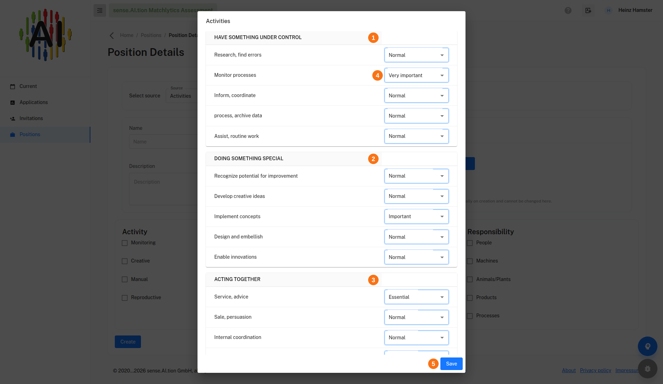Screen dimensions: 663x384
Task: Check the People responsibility checkbox
Action: pos(470,243)
